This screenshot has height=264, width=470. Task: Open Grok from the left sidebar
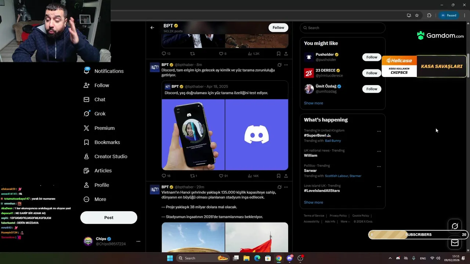click(x=95, y=114)
